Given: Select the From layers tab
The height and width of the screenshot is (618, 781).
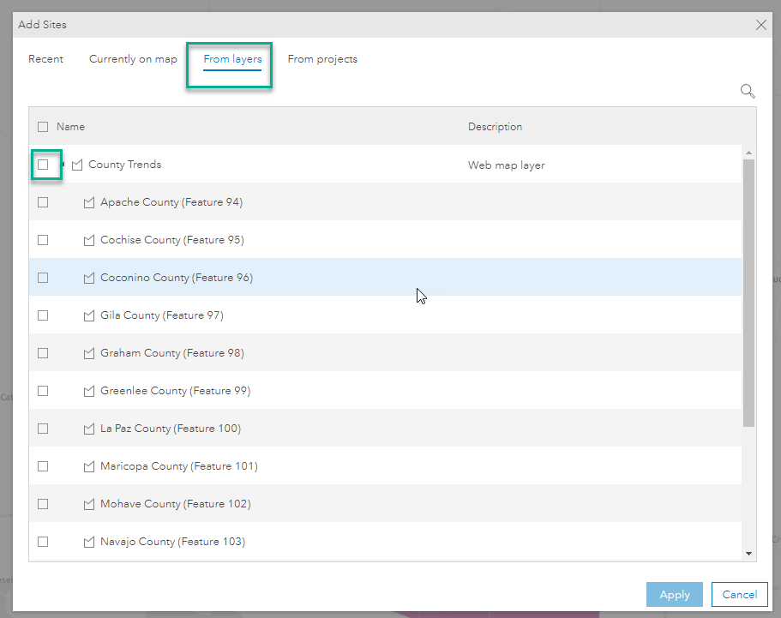Looking at the screenshot, I should tap(232, 59).
